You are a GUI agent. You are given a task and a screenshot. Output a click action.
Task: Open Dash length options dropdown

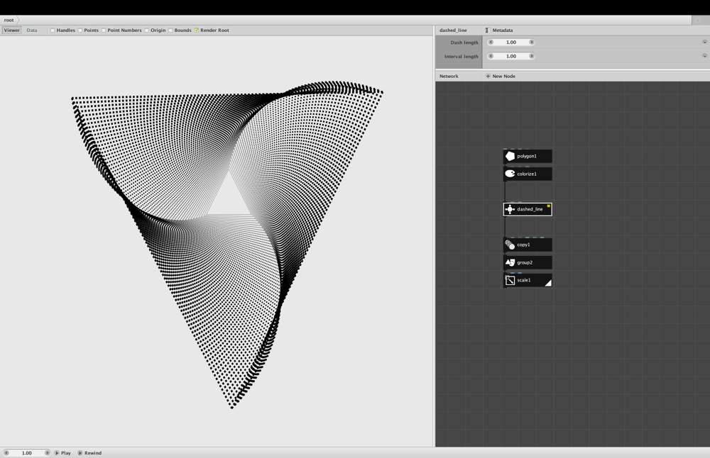click(704, 42)
